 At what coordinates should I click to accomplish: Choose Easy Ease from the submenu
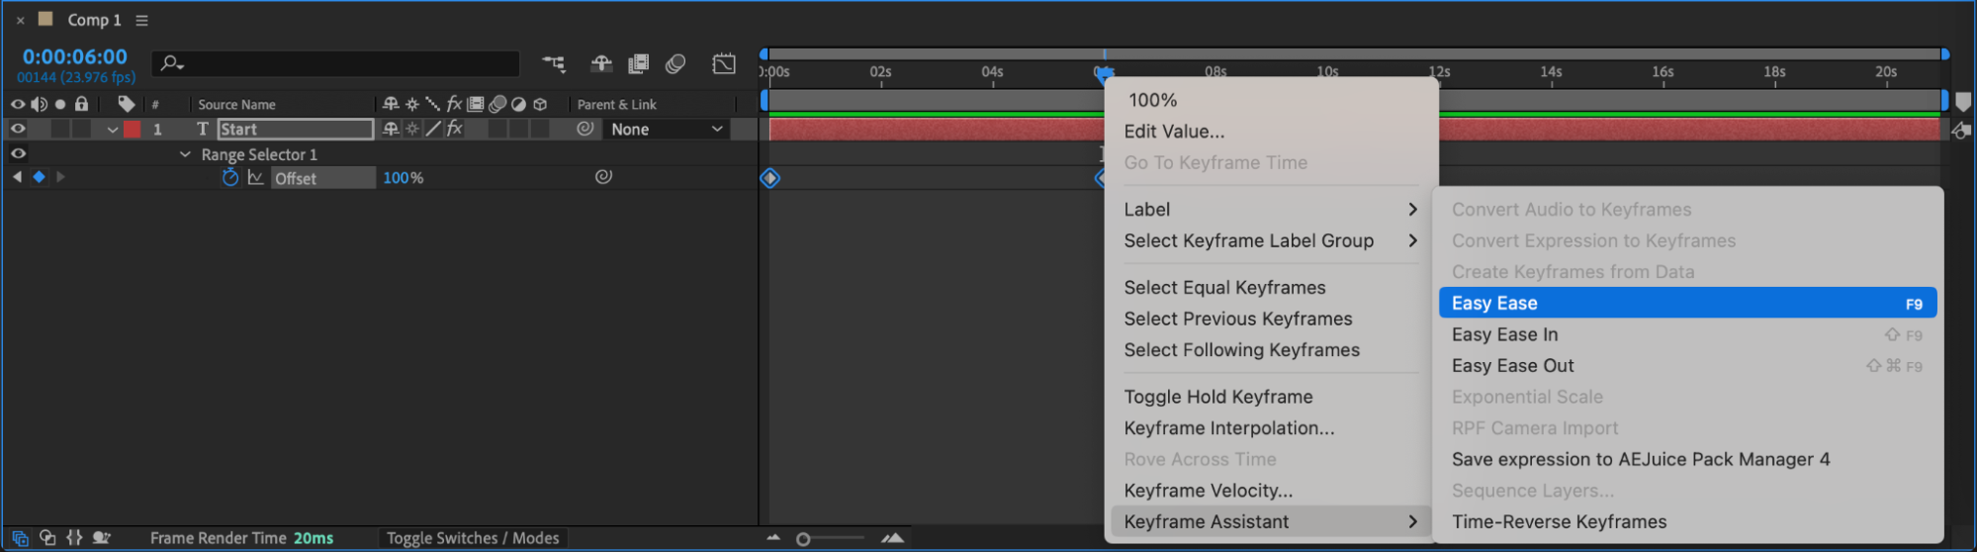pyautogui.click(x=1686, y=304)
